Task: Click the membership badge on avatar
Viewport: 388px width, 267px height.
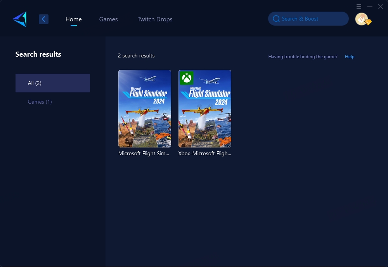Action: pos(368,22)
